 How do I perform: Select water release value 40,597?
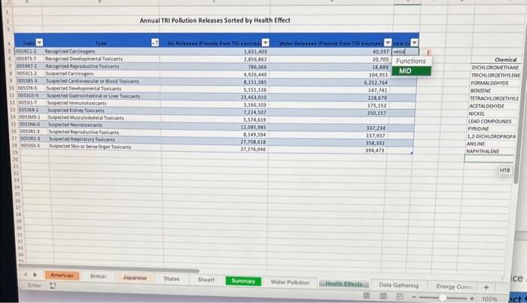381,52
